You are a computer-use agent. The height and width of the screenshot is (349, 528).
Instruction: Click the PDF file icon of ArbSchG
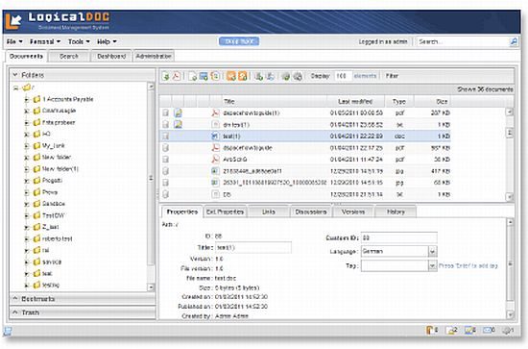215,160
